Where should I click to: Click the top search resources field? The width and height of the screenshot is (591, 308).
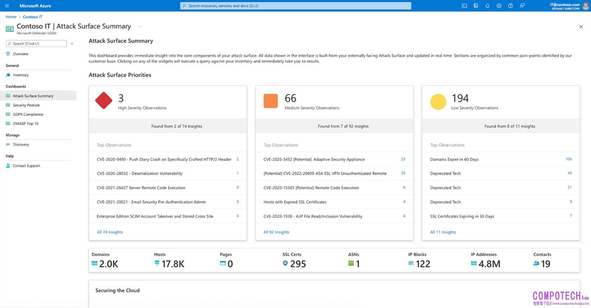295,6
